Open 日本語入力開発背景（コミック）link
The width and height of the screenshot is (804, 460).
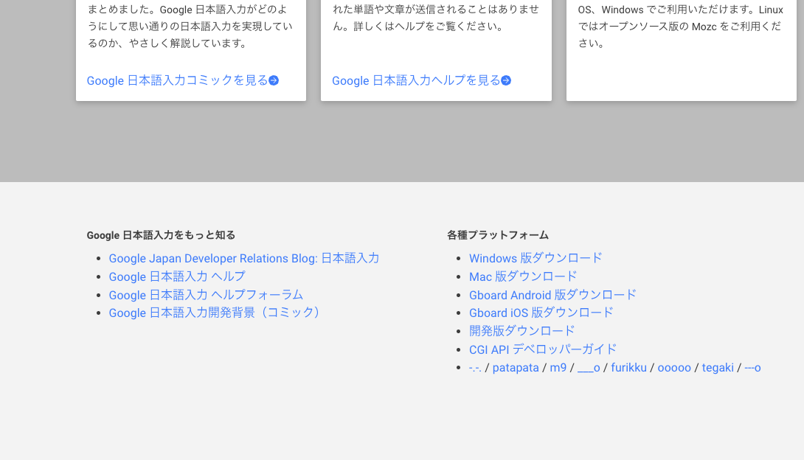click(x=216, y=313)
